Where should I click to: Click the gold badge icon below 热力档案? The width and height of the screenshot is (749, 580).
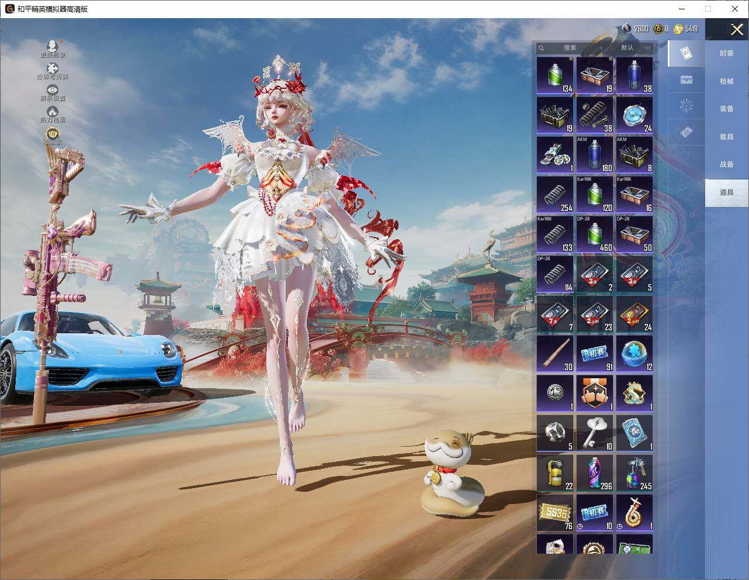(x=53, y=135)
